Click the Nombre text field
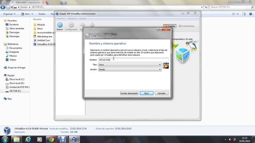Screen dimensions: 255x143 point(133,60)
